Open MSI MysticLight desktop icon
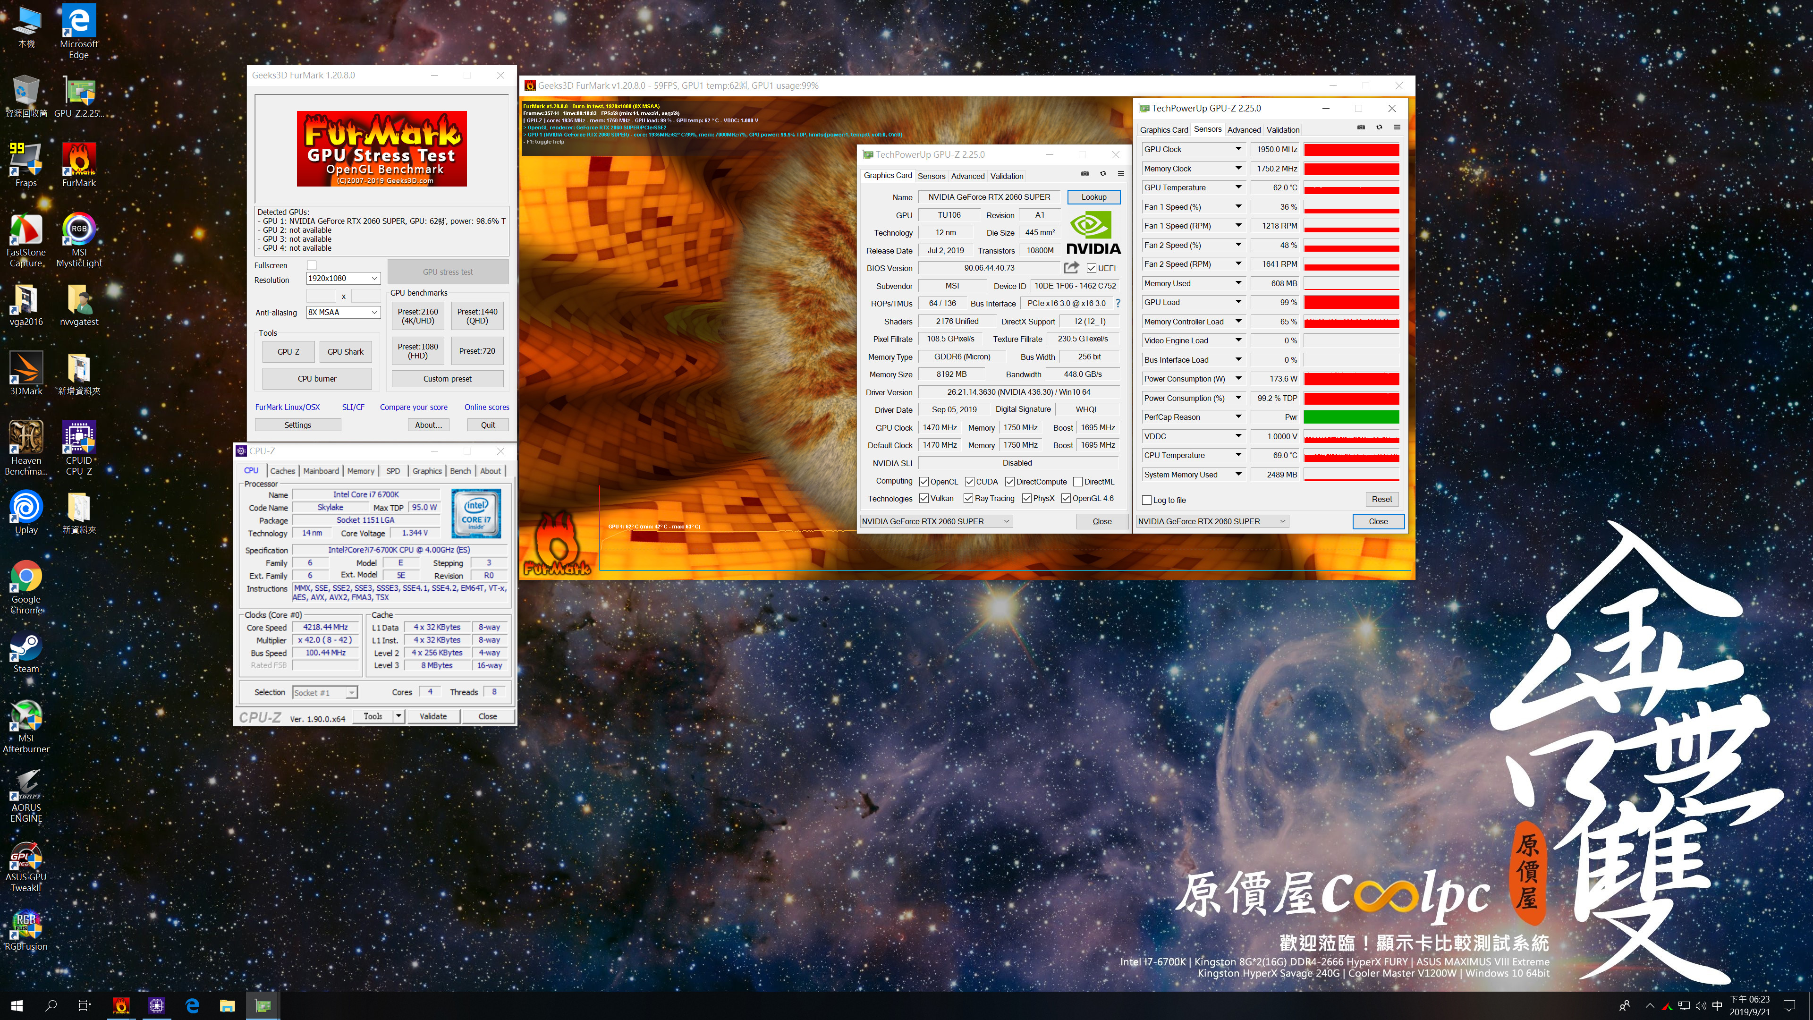The width and height of the screenshot is (1813, 1020). 79,240
